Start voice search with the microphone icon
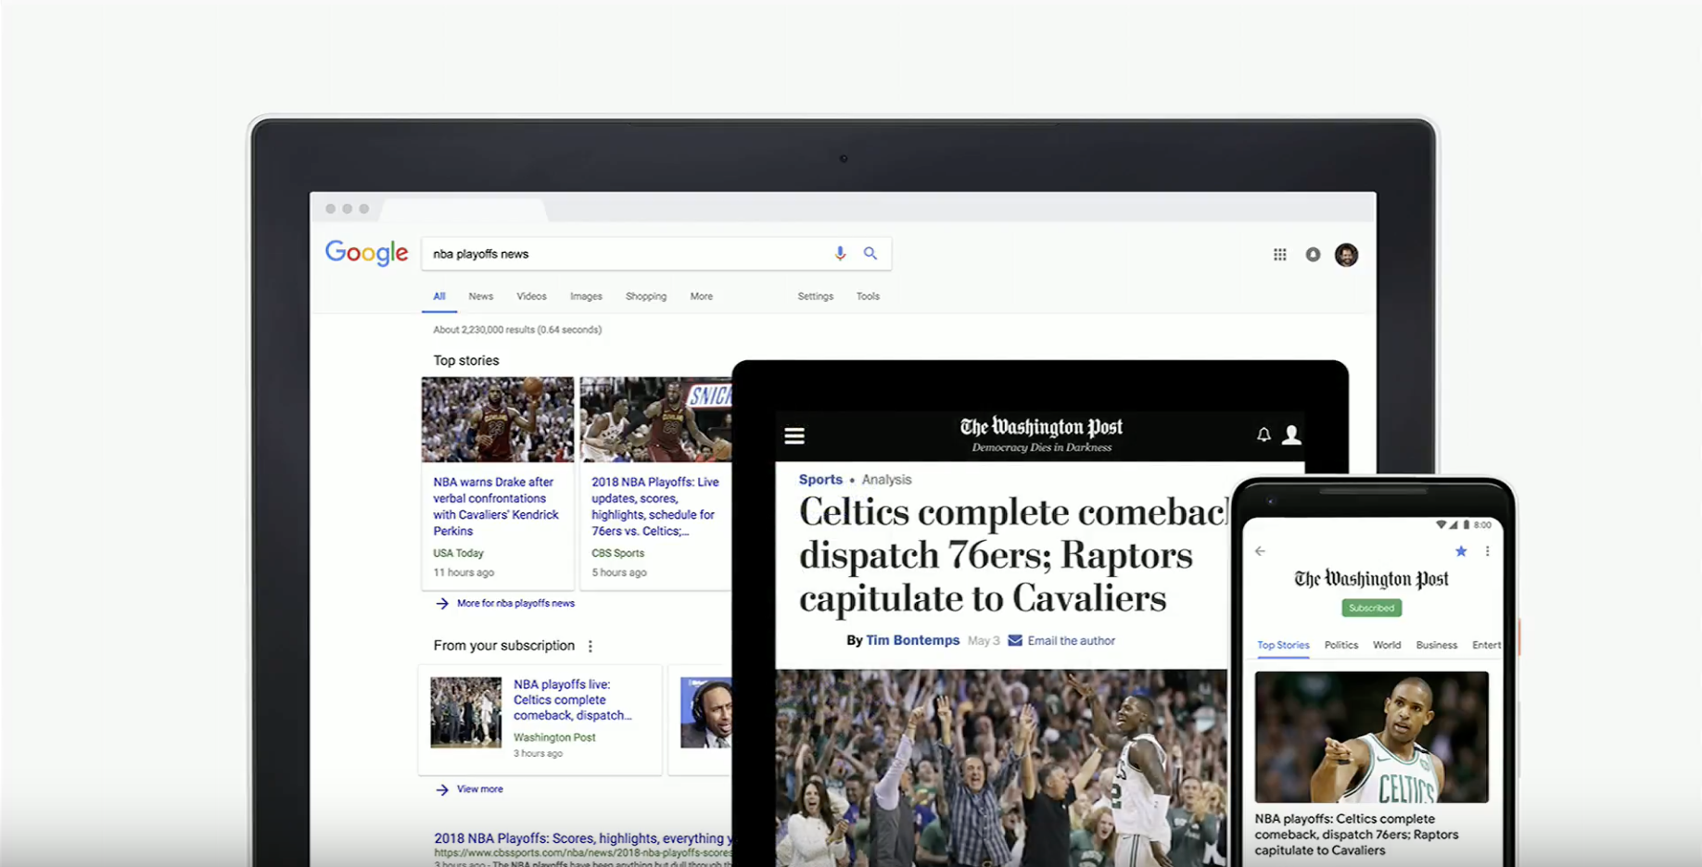The image size is (1702, 867). pyautogui.click(x=840, y=253)
